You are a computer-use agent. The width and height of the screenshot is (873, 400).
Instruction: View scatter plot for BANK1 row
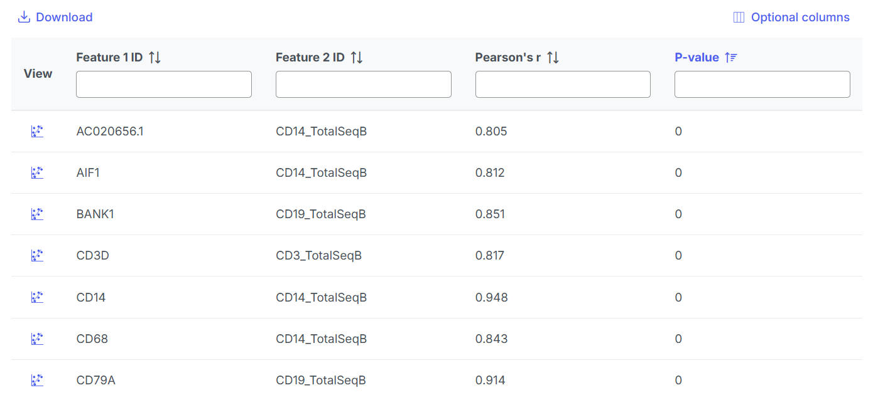(x=37, y=214)
